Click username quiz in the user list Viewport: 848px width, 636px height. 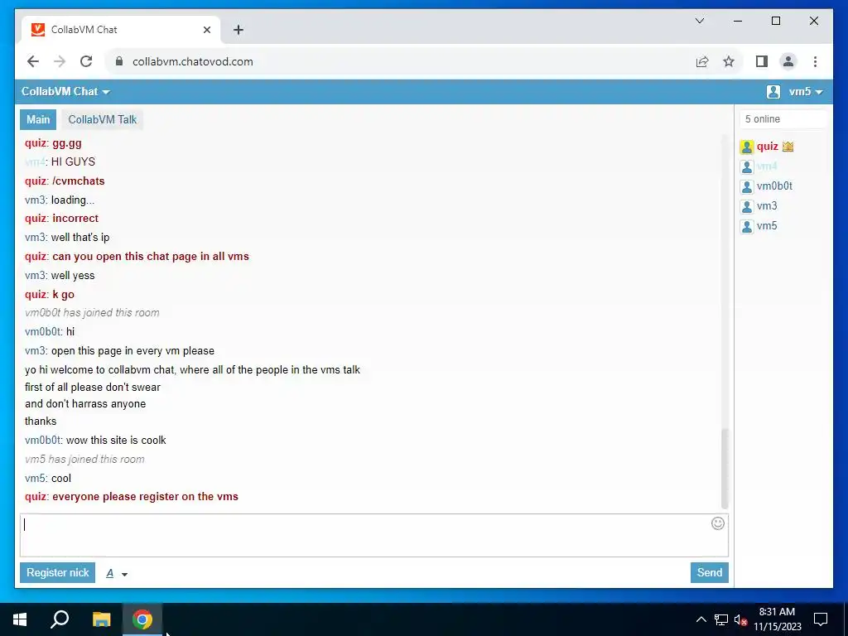click(x=768, y=147)
